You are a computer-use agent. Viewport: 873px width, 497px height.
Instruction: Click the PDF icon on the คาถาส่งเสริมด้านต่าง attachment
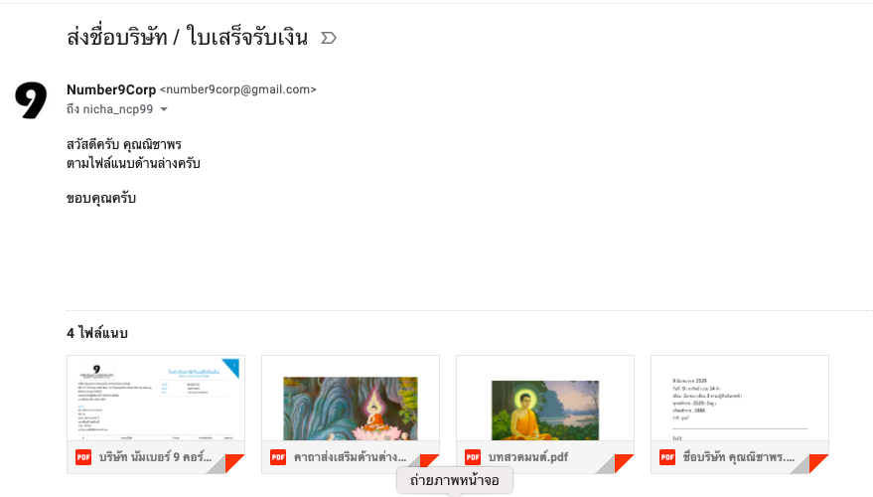pos(278,457)
